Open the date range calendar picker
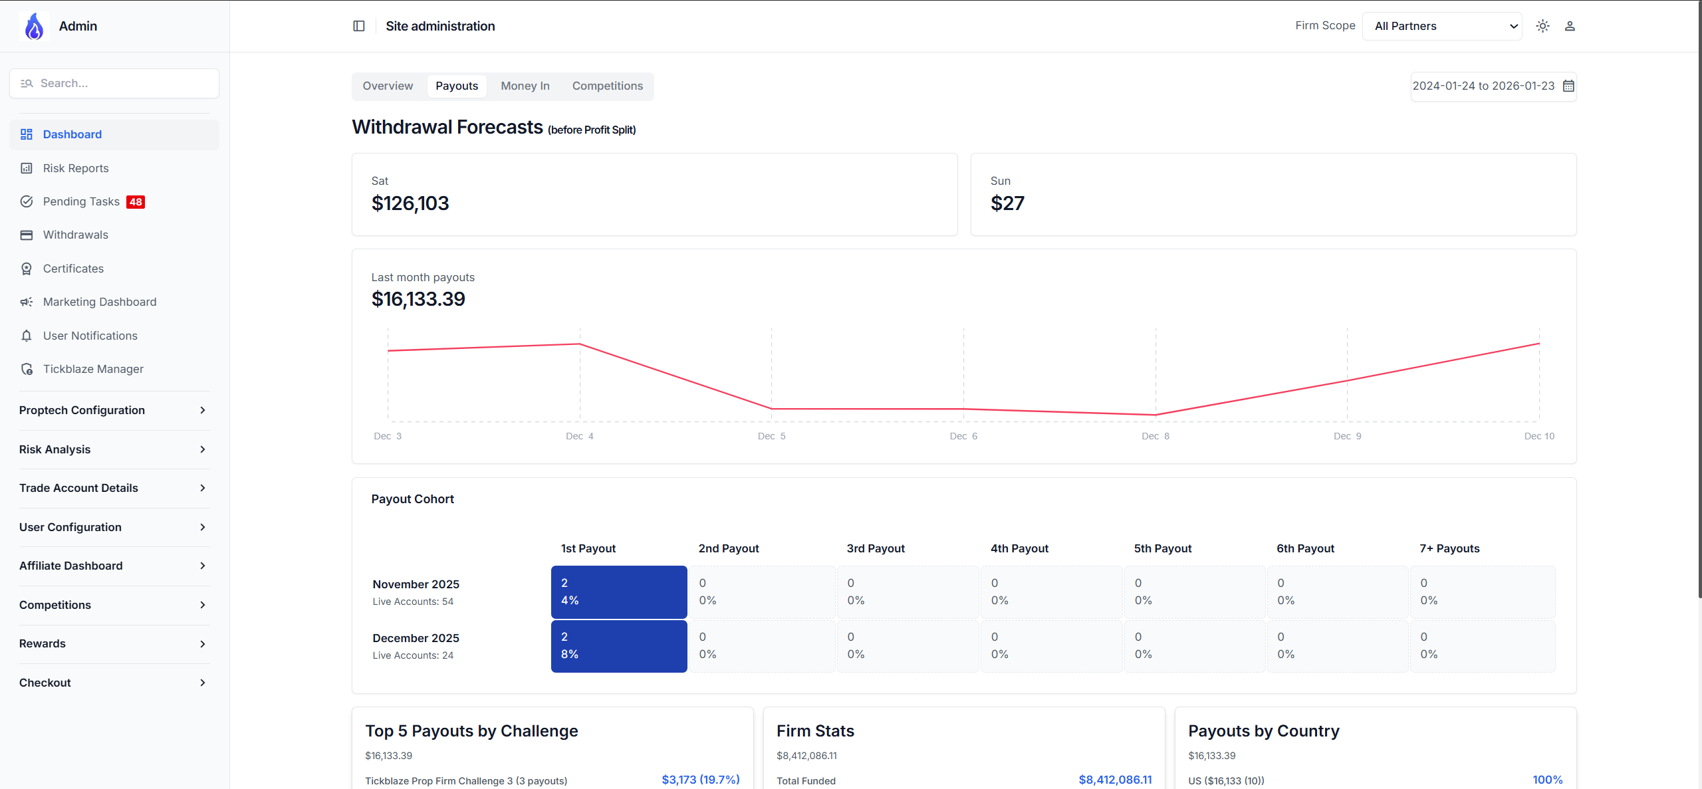 click(1568, 86)
